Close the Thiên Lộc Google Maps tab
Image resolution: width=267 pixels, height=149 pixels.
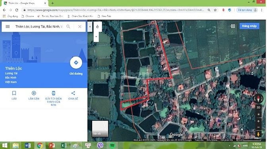pos(45,3)
